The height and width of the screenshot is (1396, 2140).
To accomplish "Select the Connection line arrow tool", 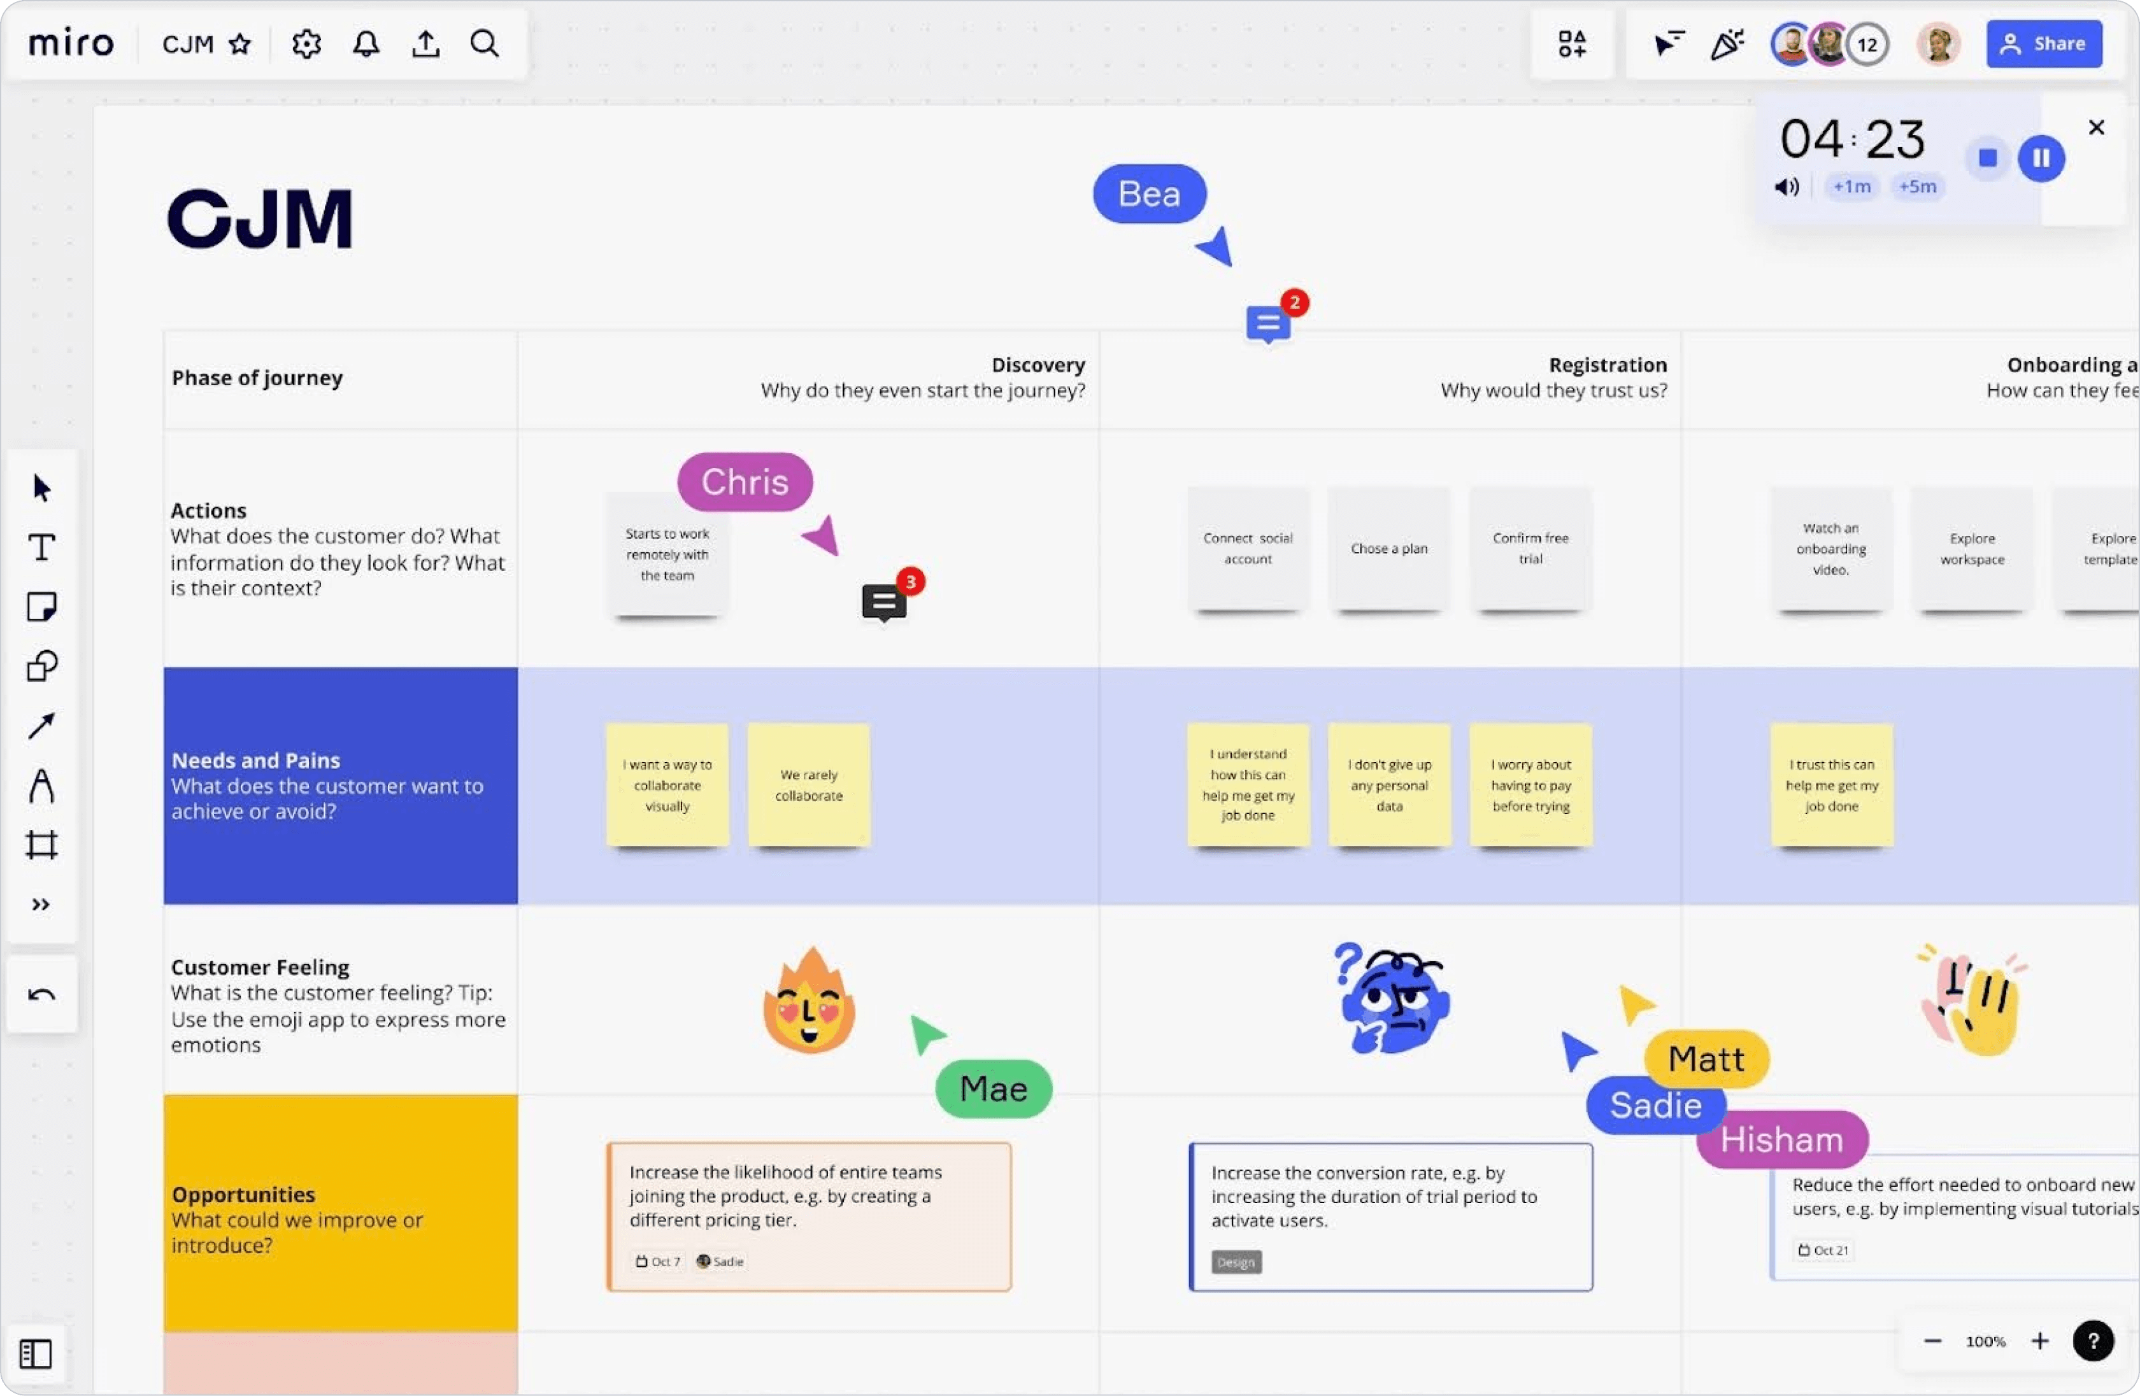I will (x=41, y=726).
